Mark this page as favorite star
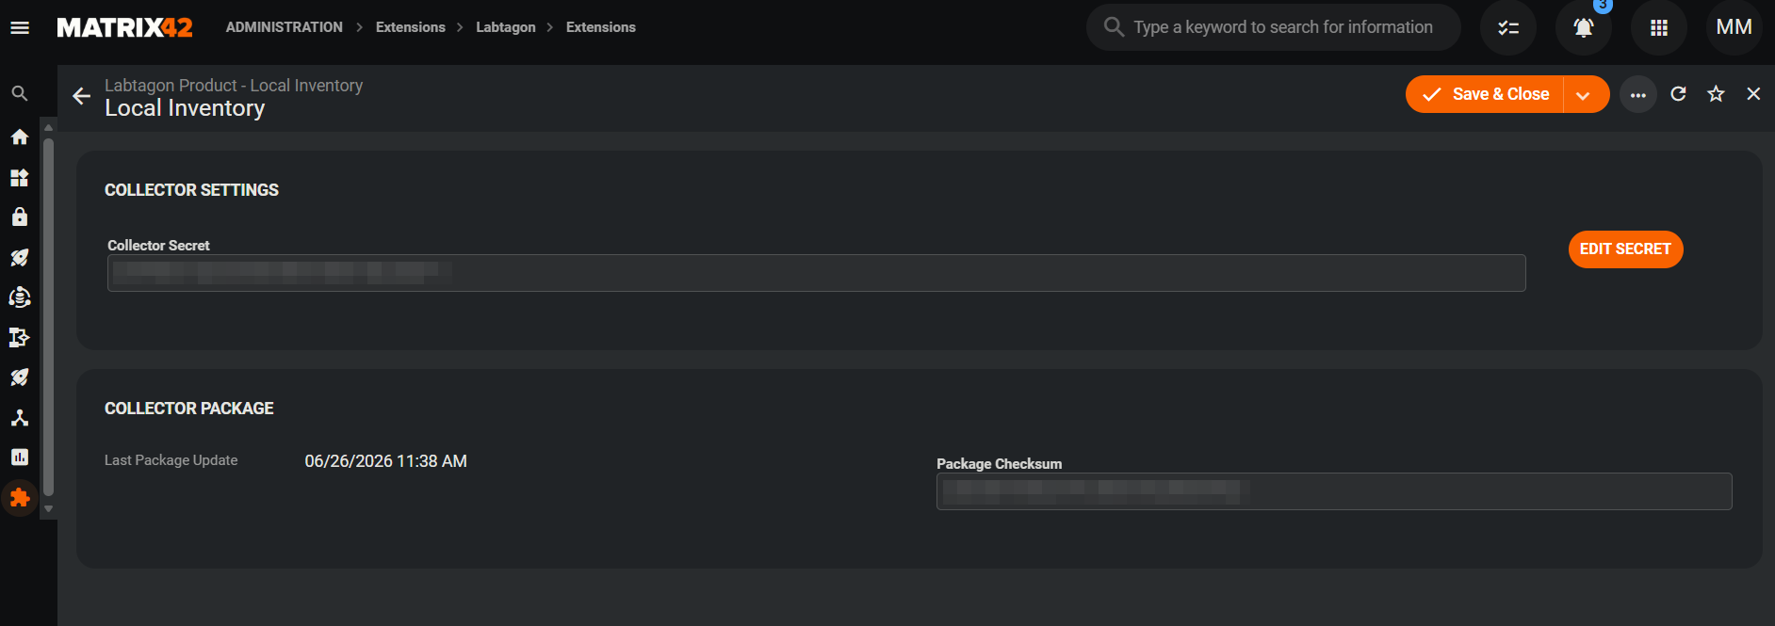Screen dimensions: 1775x626 pyautogui.click(x=1716, y=94)
